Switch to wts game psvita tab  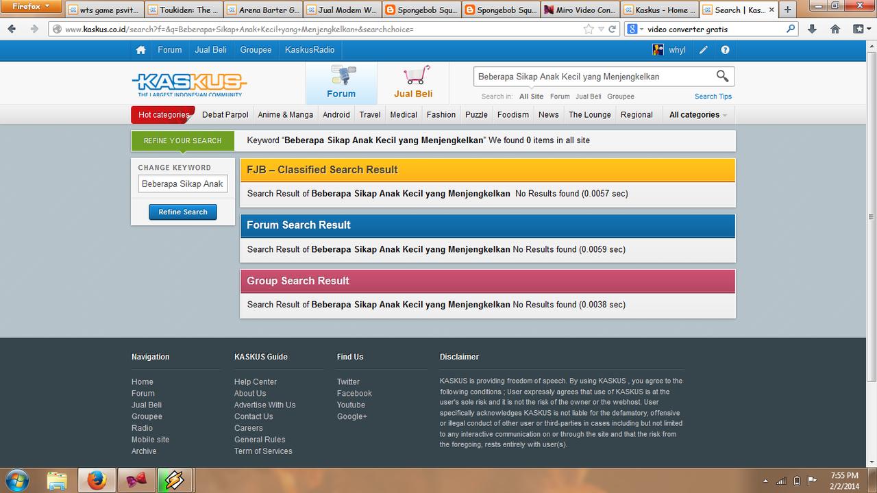coord(105,10)
